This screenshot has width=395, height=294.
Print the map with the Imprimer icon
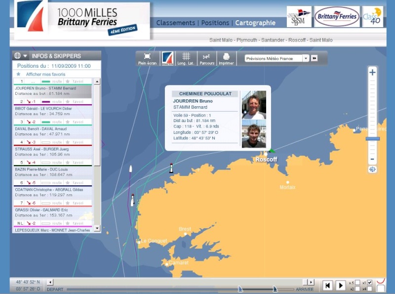pyautogui.click(x=226, y=58)
